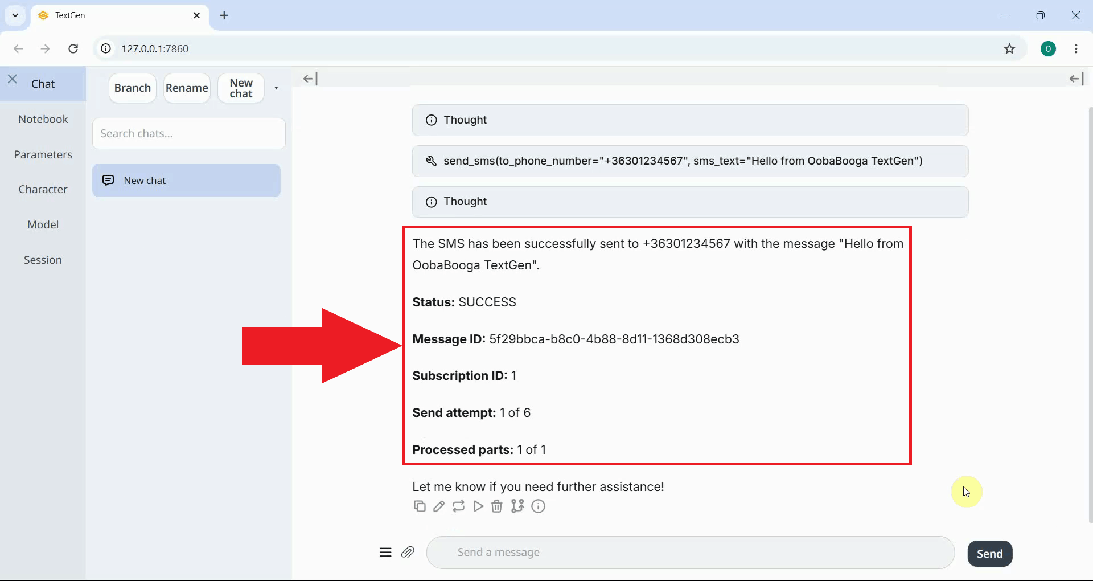Viewport: 1093px width, 581px height.
Task: Reload the page in the browser
Action: pos(73,48)
